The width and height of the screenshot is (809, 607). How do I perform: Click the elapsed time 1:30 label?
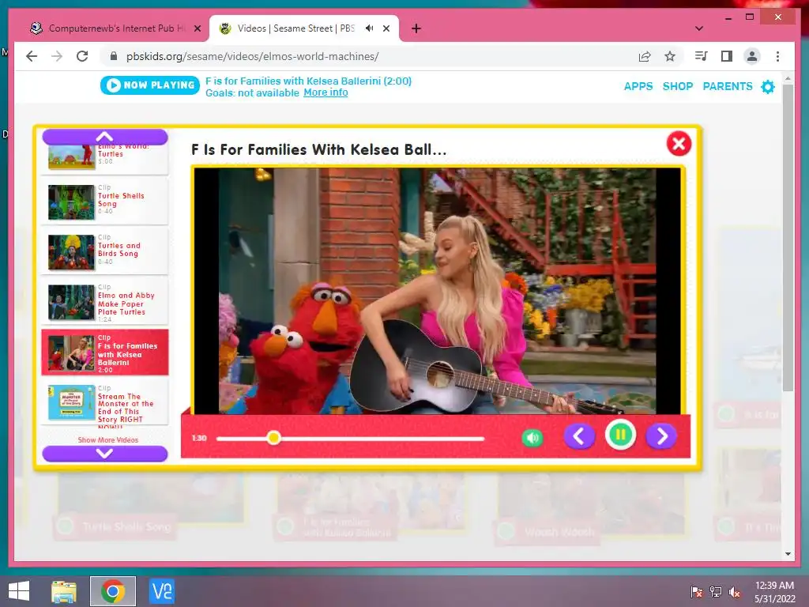point(199,438)
